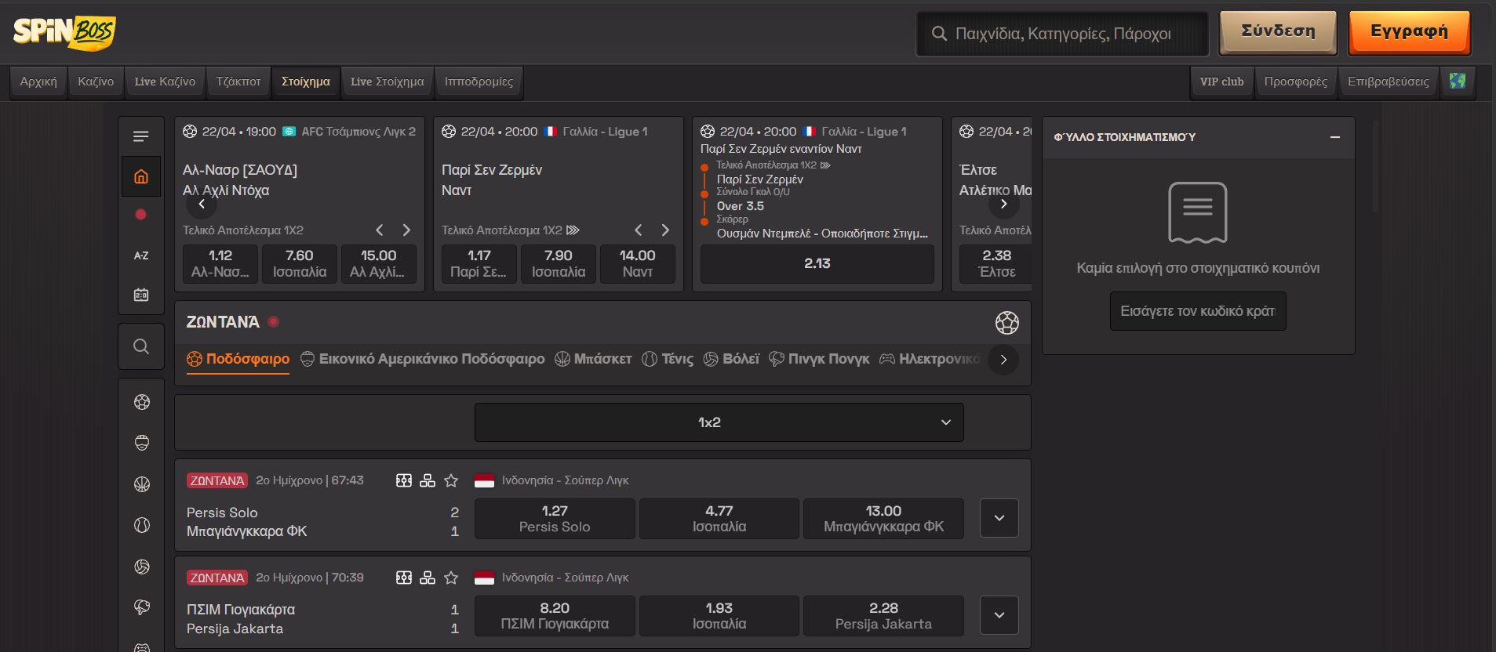
Task: Switch to the Μπάσκετ live tab
Action: point(593,359)
